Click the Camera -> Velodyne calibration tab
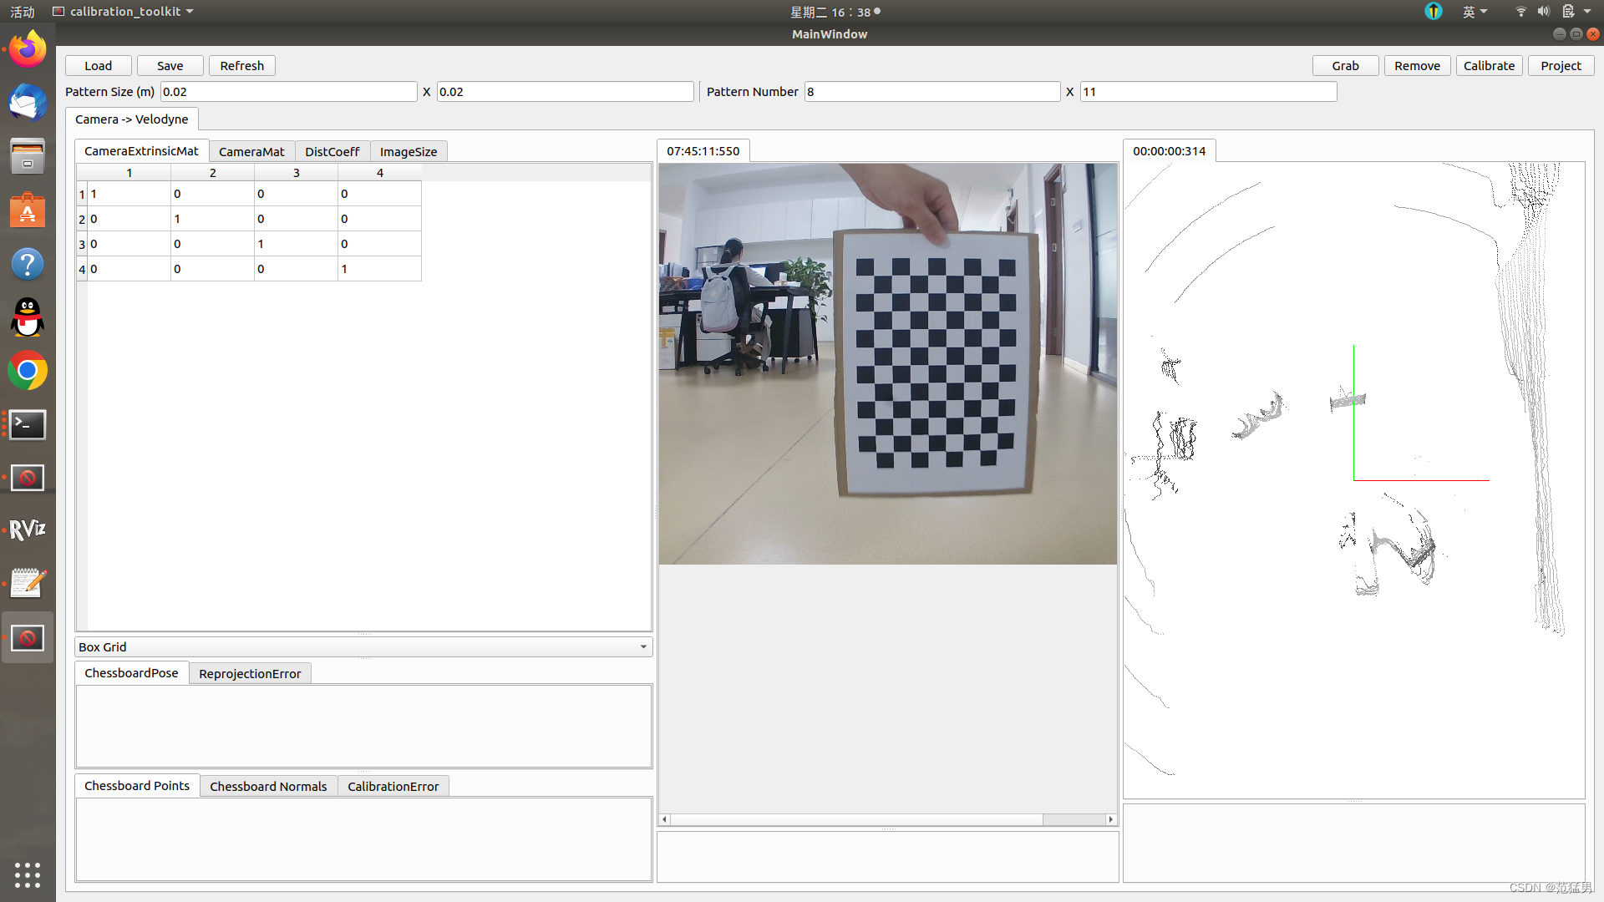The image size is (1604, 902). 132,119
